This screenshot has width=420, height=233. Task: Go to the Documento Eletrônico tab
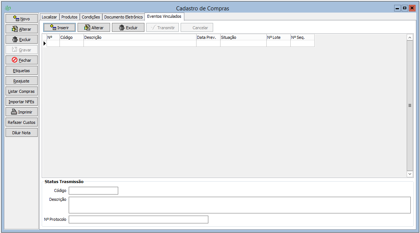pyautogui.click(x=123, y=17)
